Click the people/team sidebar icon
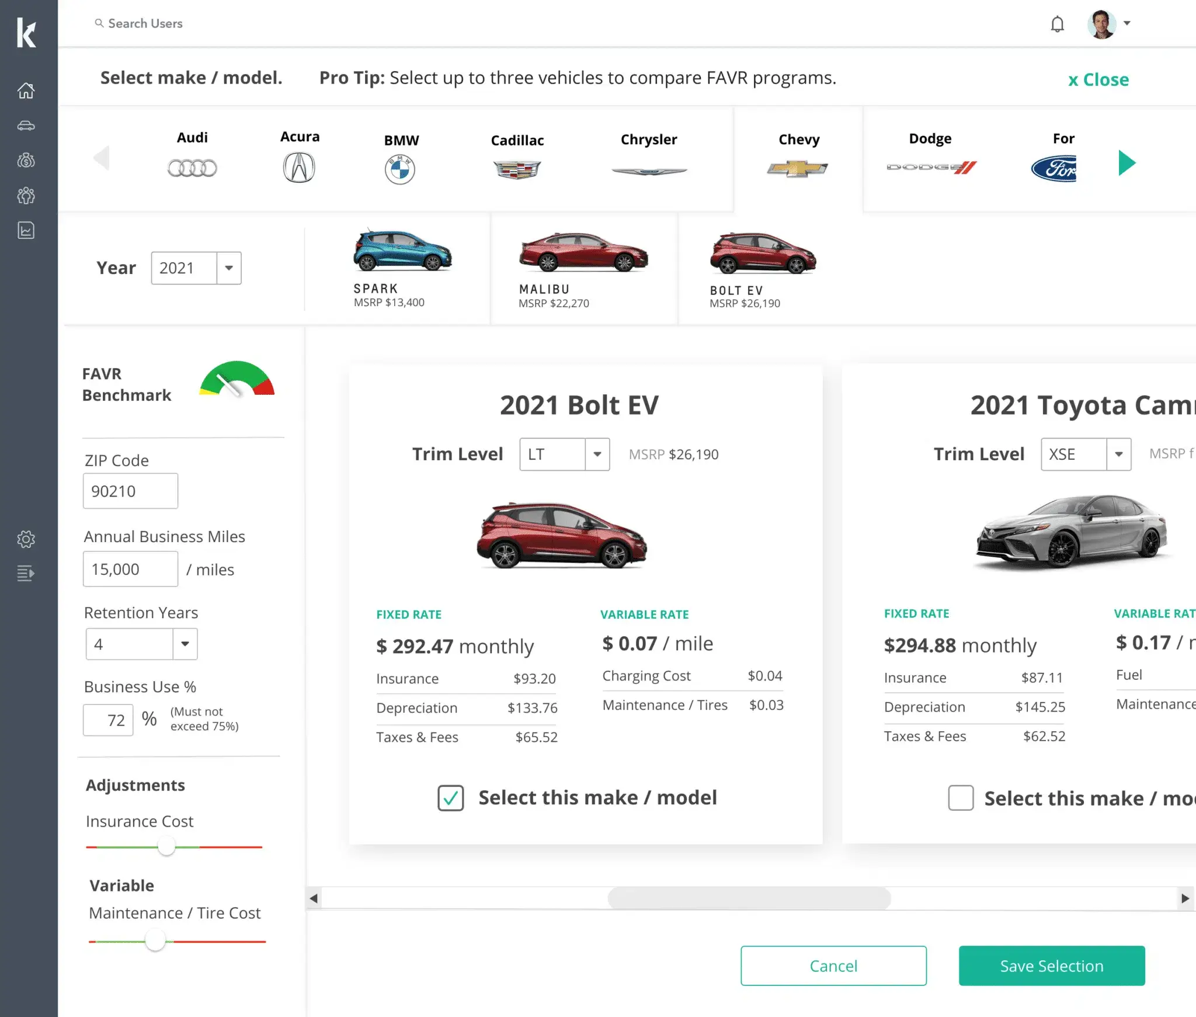 [26, 196]
